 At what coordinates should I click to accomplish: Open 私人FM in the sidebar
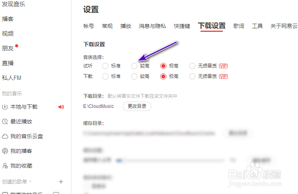(x=11, y=78)
